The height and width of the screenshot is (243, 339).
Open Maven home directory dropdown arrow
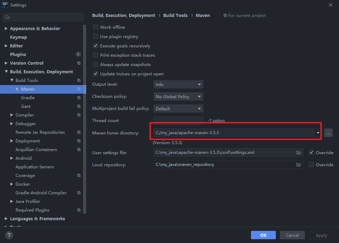pyautogui.click(x=318, y=133)
